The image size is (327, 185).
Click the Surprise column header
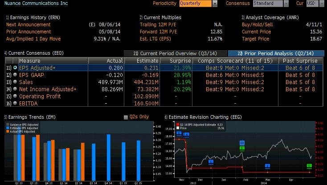(x=176, y=61)
